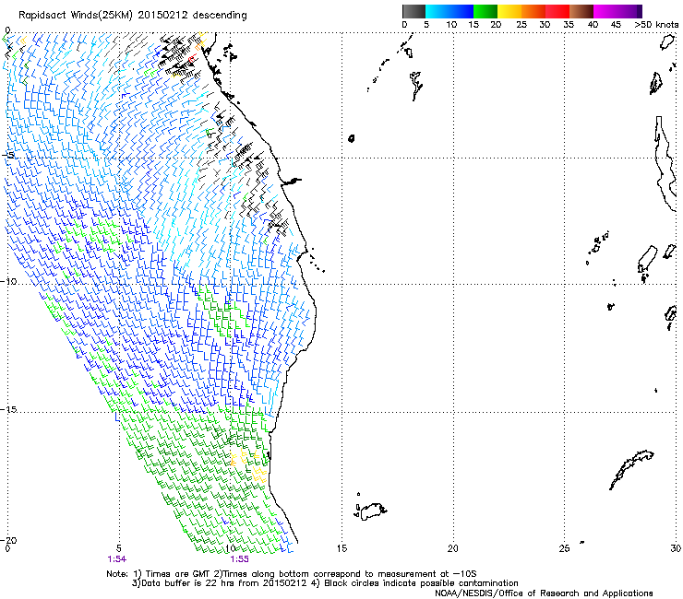Screen dimensions: 683x599
Task: Click the '30' longitude label at bottom-right corner
Action: 676,548
